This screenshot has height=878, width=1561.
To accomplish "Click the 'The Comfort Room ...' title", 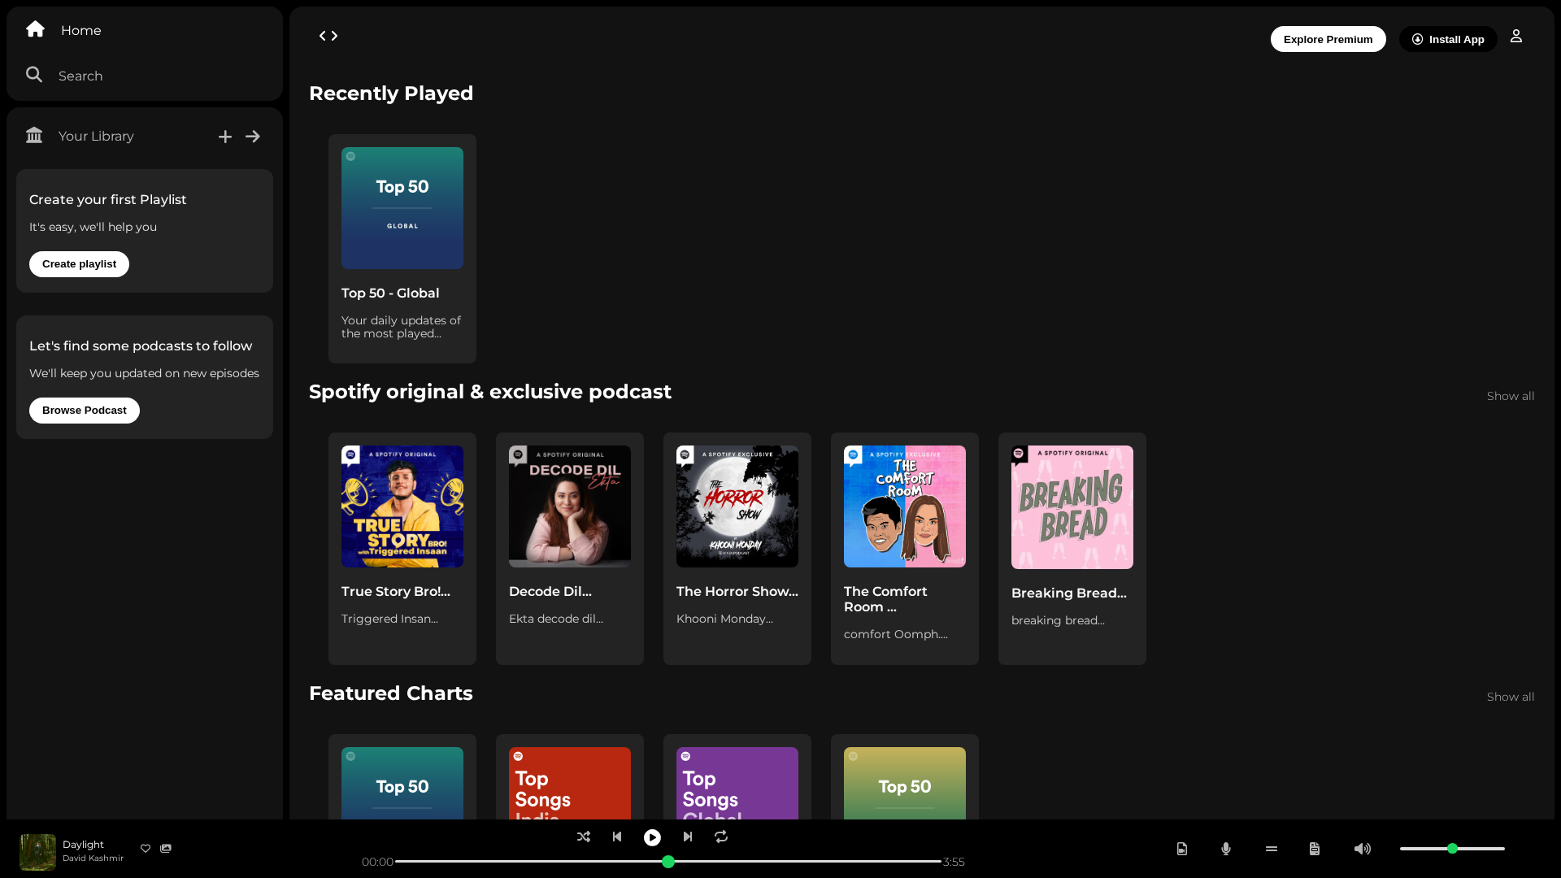I will [885, 599].
